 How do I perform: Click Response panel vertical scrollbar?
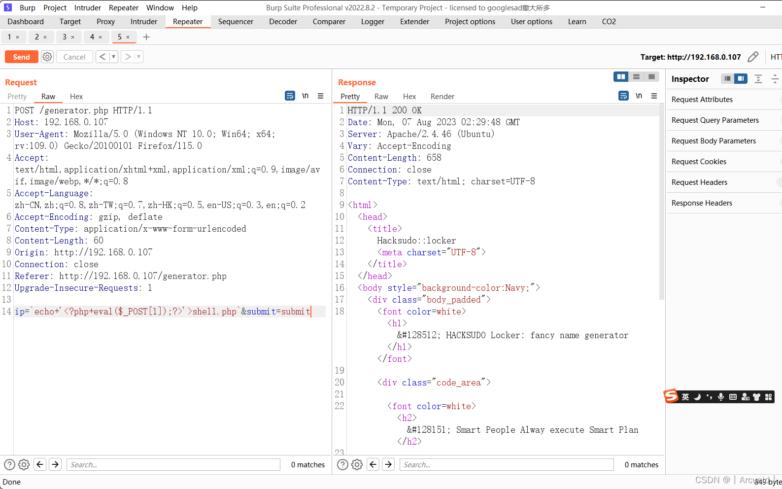coord(662,202)
